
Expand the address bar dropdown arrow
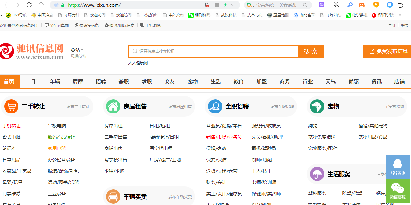coord(233,5)
